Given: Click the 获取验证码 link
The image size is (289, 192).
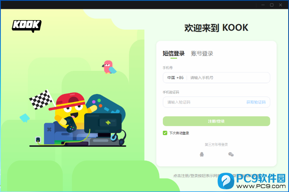Looking at the screenshot, I should pyautogui.click(x=256, y=102).
